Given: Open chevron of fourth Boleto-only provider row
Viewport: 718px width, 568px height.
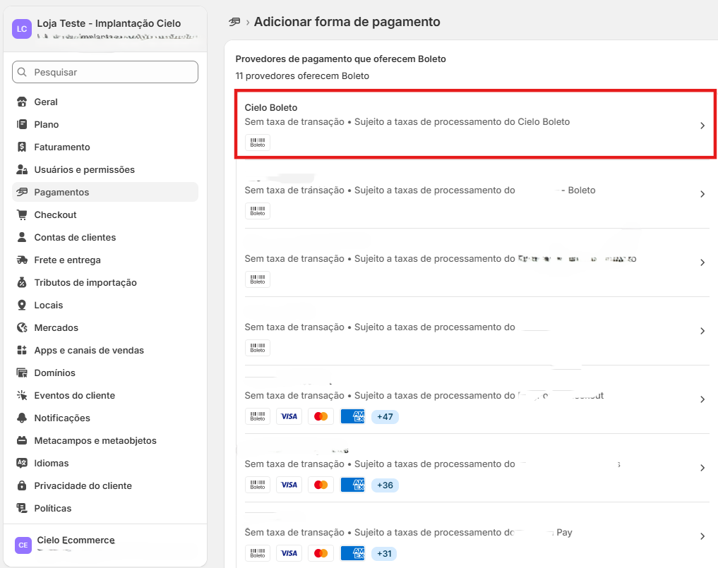Looking at the screenshot, I should 702,331.
